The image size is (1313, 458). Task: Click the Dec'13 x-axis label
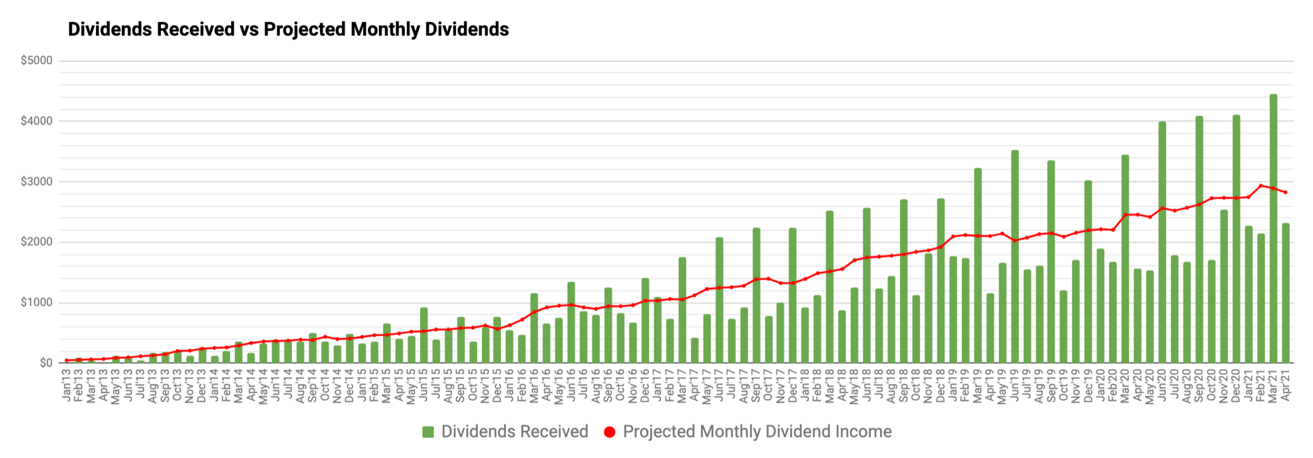click(202, 386)
